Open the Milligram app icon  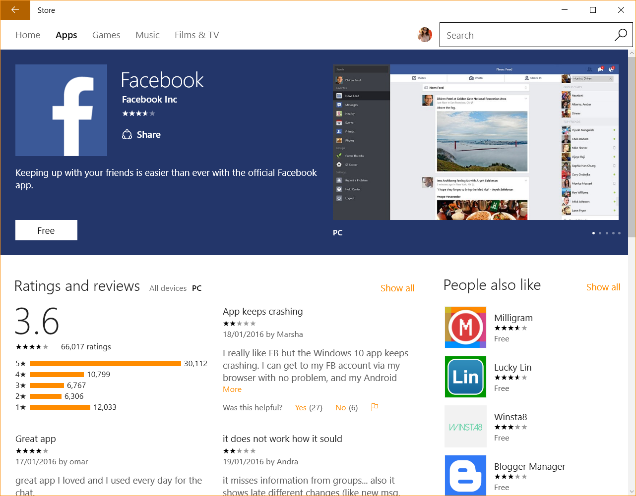pyautogui.click(x=465, y=327)
